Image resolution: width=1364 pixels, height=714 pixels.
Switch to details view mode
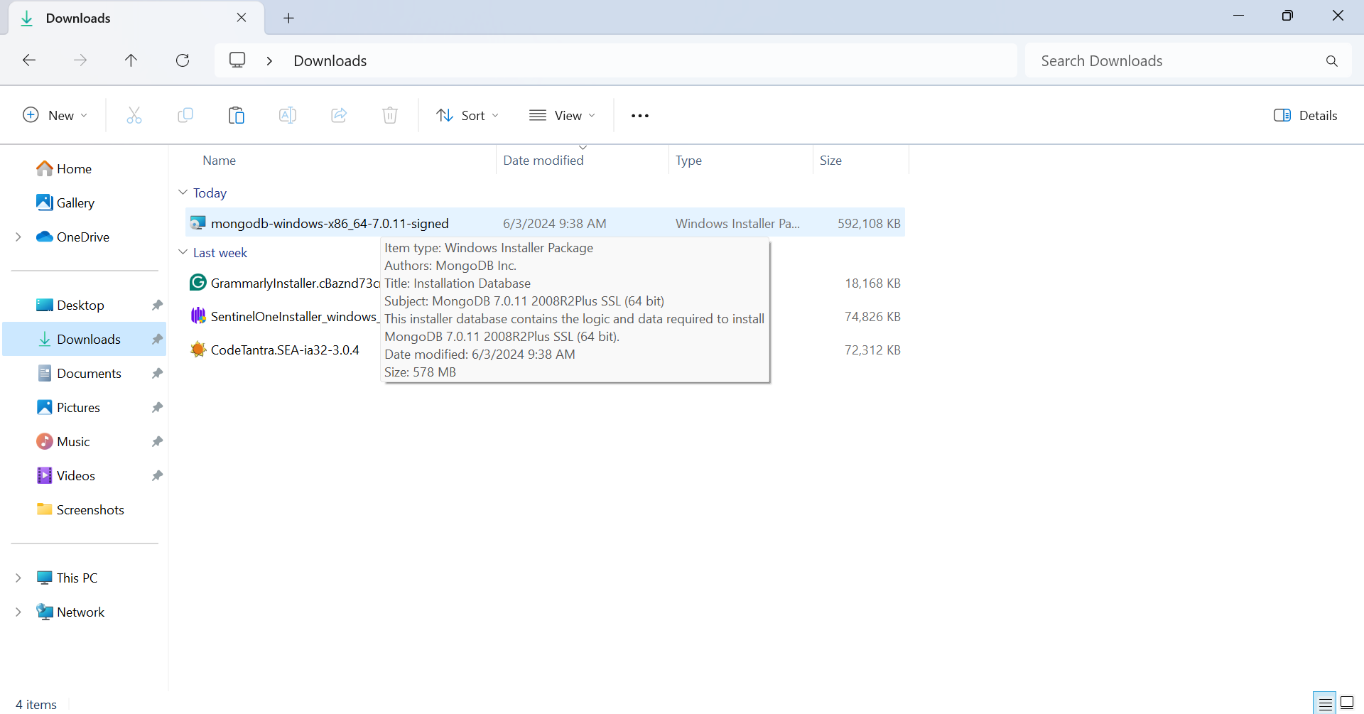point(1326,703)
